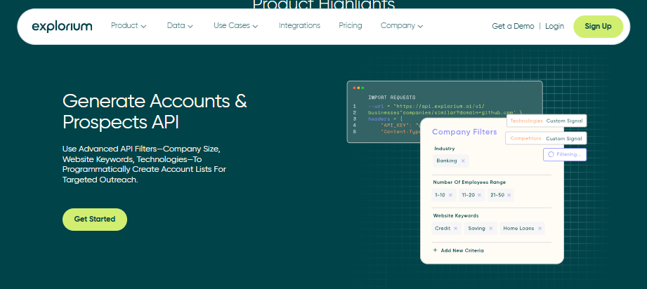Go to the Integrations page

click(299, 25)
